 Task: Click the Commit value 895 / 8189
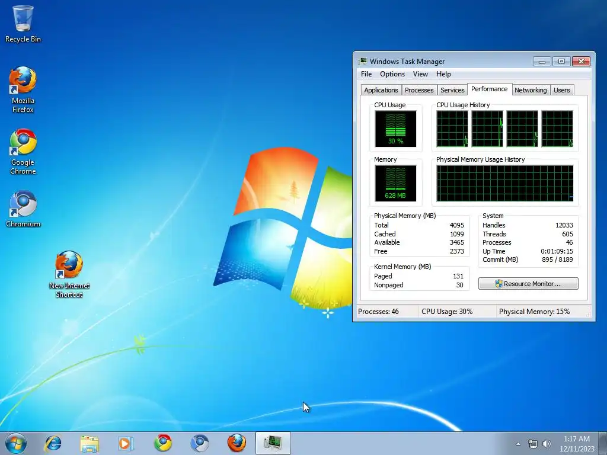(x=557, y=260)
